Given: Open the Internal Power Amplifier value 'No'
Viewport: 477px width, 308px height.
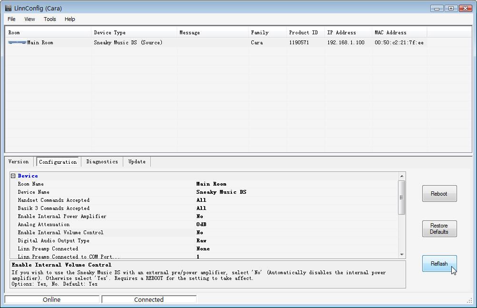Looking at the screenshot, I should coord(199,217).
